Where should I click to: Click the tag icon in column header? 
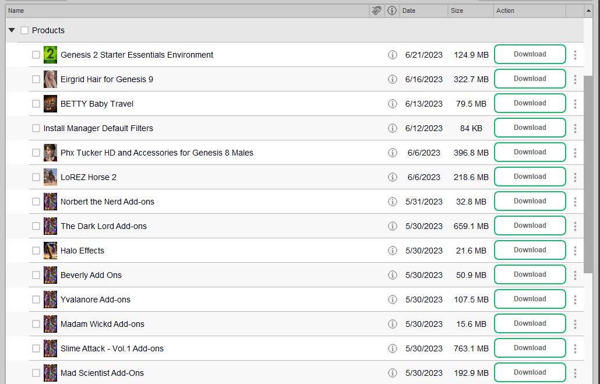click(376, 10)
